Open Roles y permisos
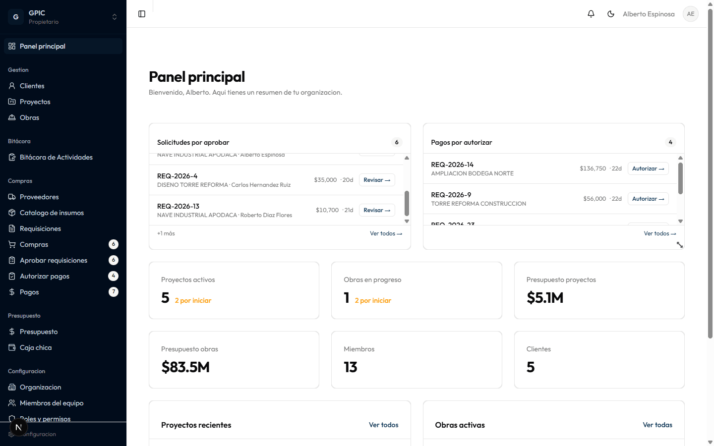 (63, 419)
